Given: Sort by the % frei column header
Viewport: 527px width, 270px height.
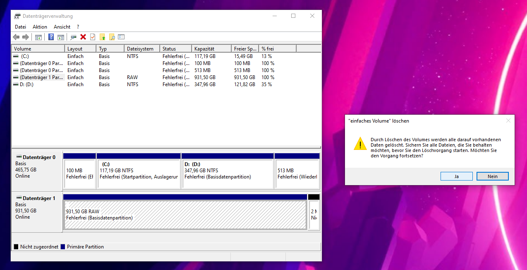Looking at the screenshot, I should 278,49.
